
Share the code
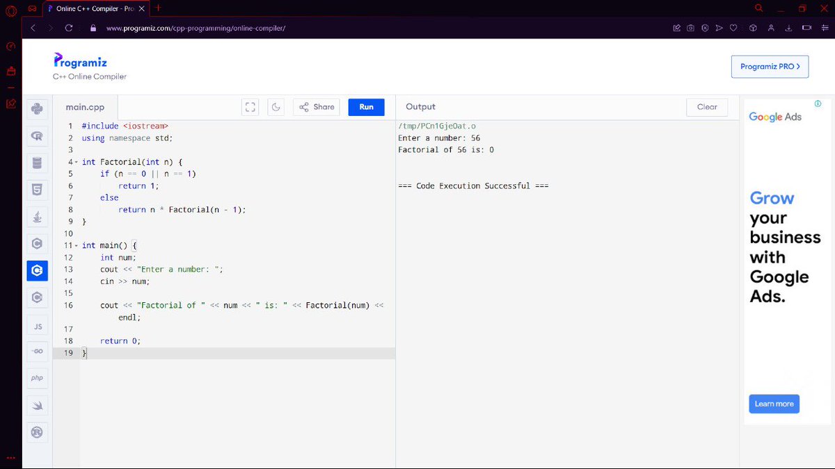click(317, 107)
